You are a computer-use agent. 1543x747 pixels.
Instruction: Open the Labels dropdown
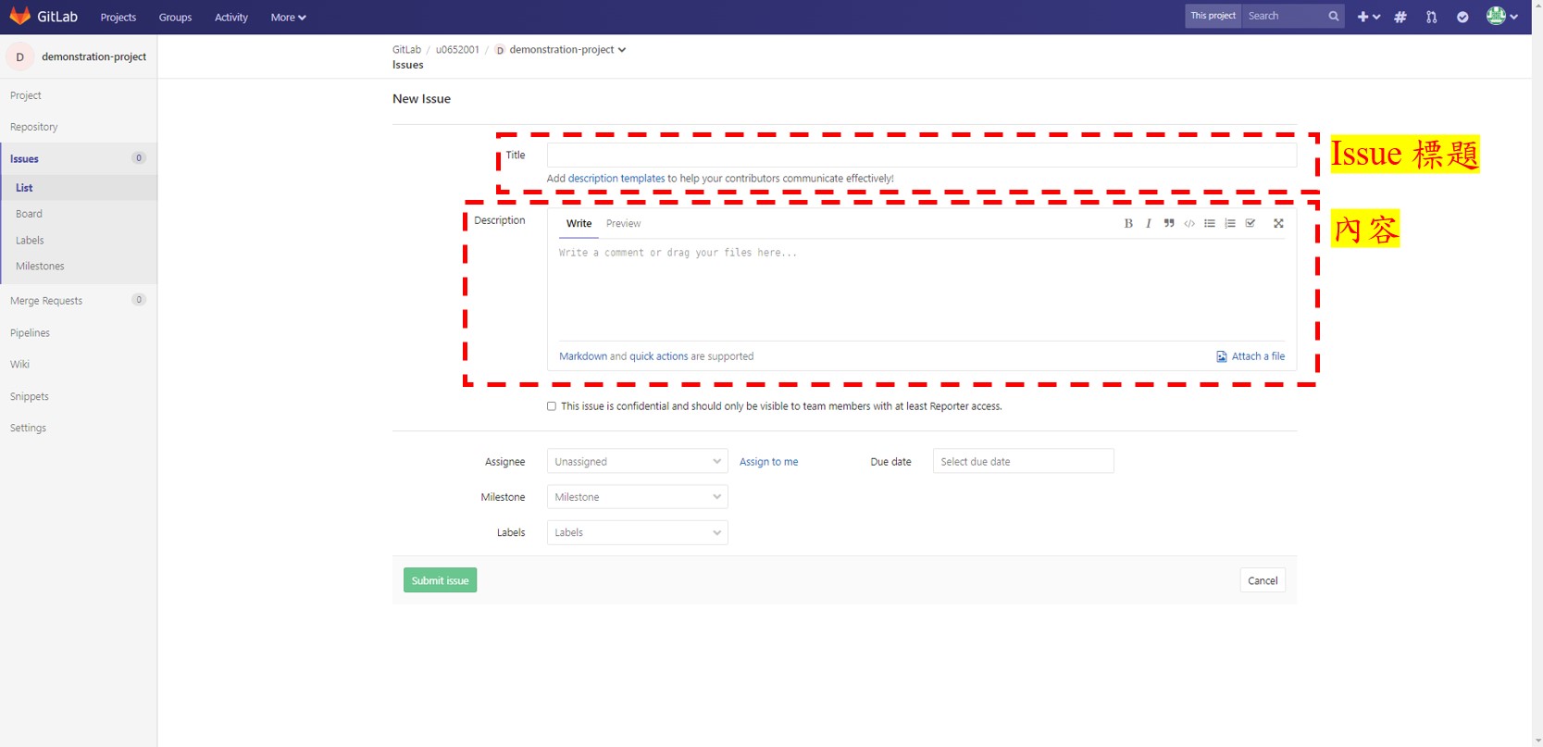click(637, 532)
